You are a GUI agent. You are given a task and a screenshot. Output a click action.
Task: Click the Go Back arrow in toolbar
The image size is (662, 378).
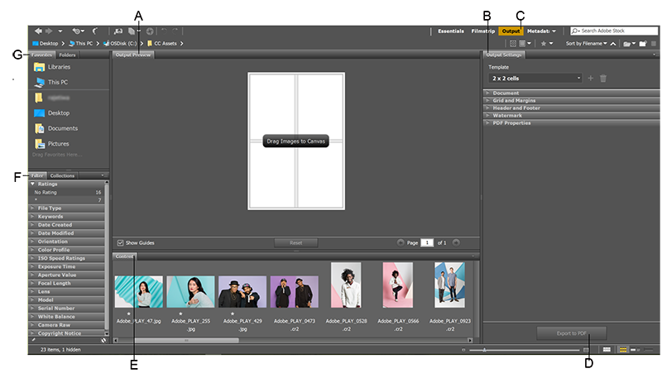(38, 31)
